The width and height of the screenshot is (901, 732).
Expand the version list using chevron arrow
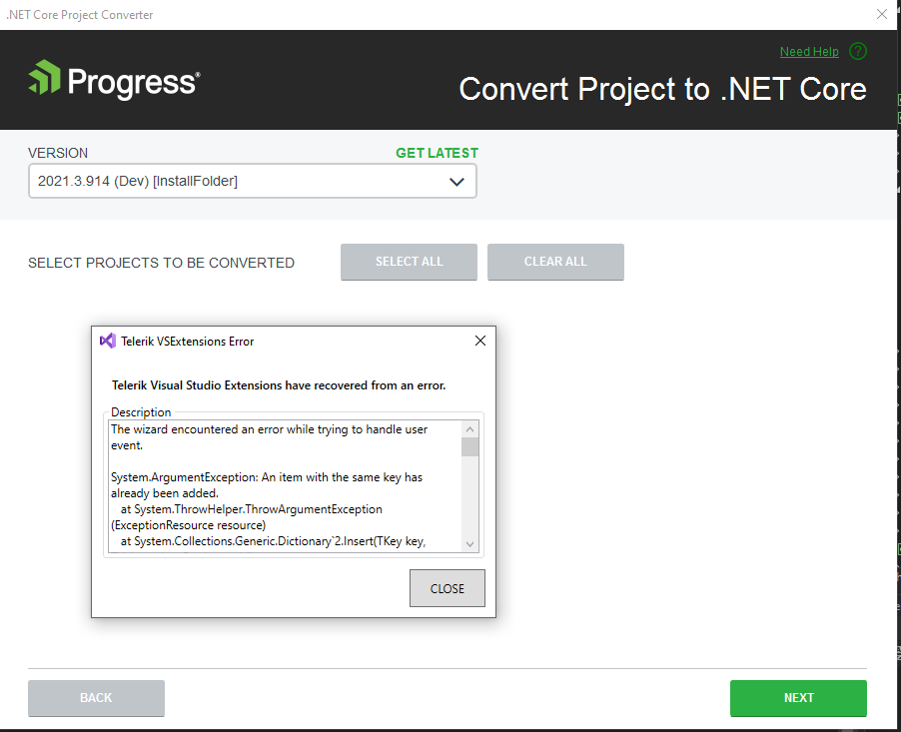[456, 182]
